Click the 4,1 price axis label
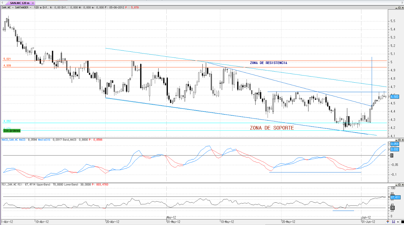The image size is (404, 225). click(393, 136)
